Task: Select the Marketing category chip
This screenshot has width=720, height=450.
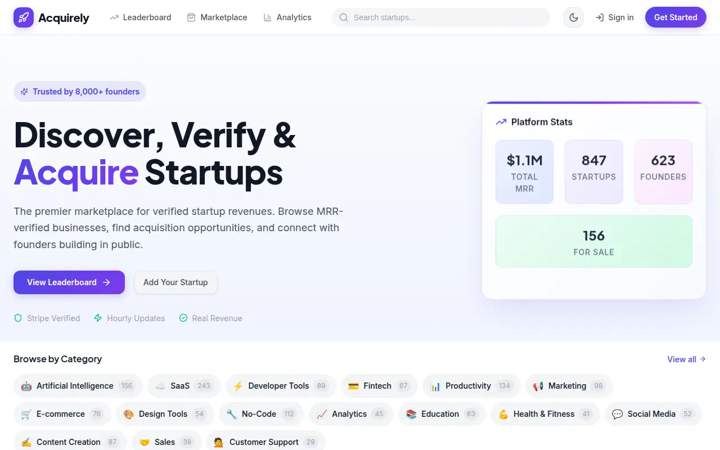Action: coord(569,386)
